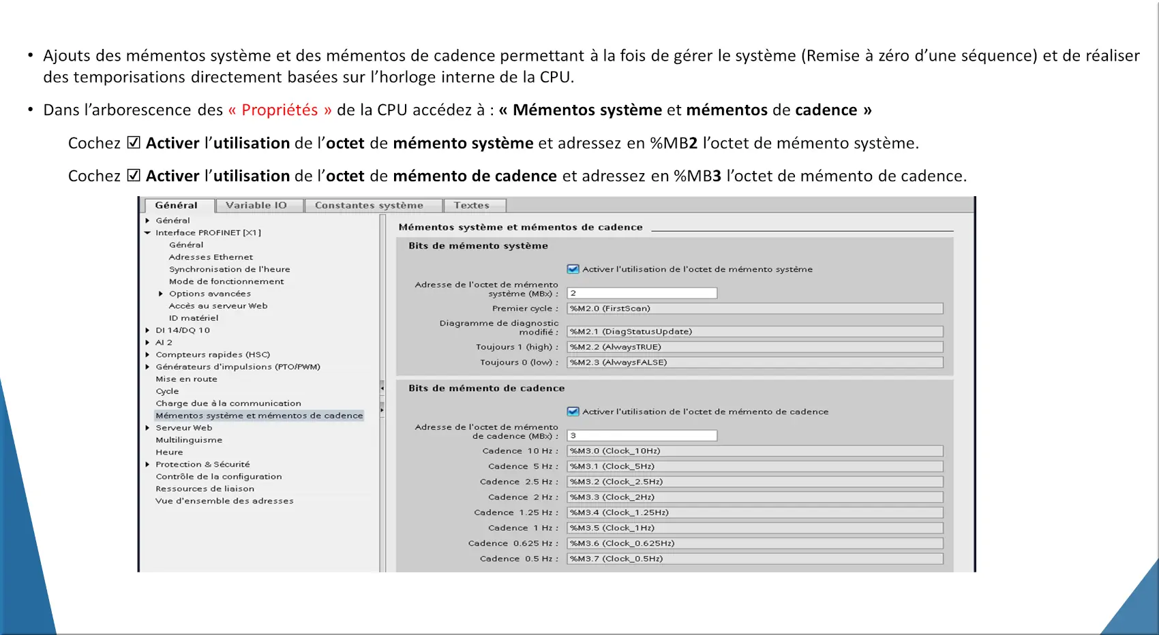
Task: Toggle cadence memento byte activation checkbox
Action: [x=573, y=412]
